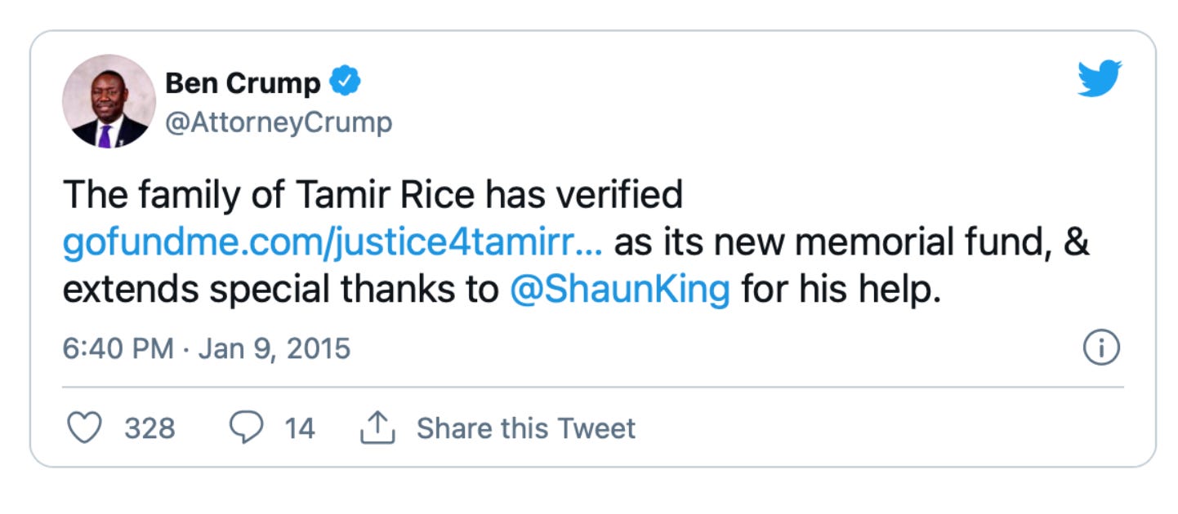The width and height of the screenshot is (1178, 514).
Task: Click the heart icon to like the tweet
Action: point(83,428)
